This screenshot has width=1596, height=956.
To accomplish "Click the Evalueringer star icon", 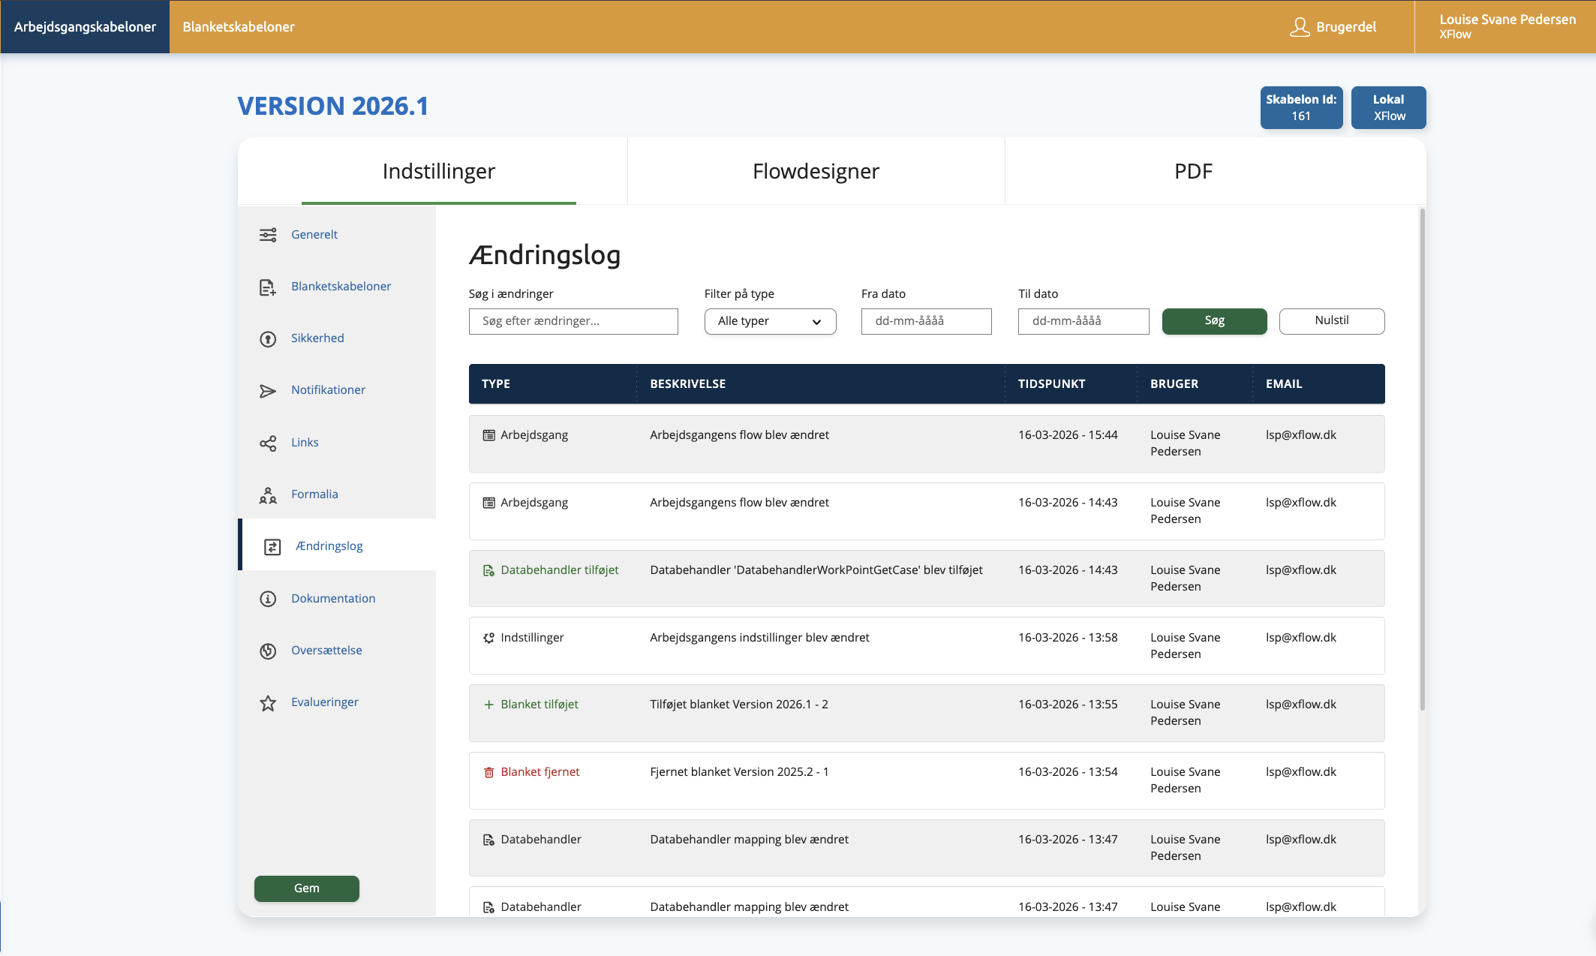I will (x=268, y=703).
